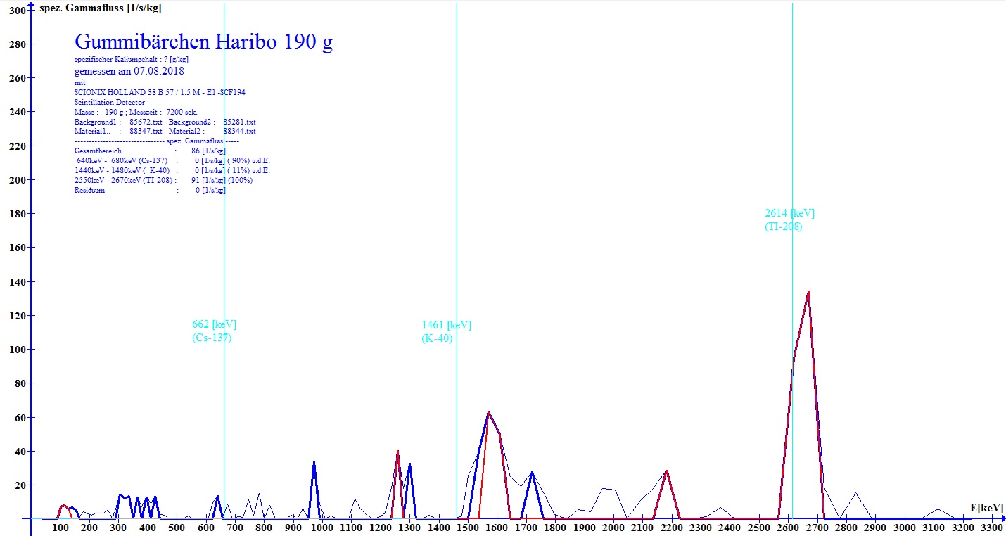Viewport: 1006px width, 536px height.
Task: Select the line "gemessen am 07.08.2018"
Action: [x=129, y=71]
